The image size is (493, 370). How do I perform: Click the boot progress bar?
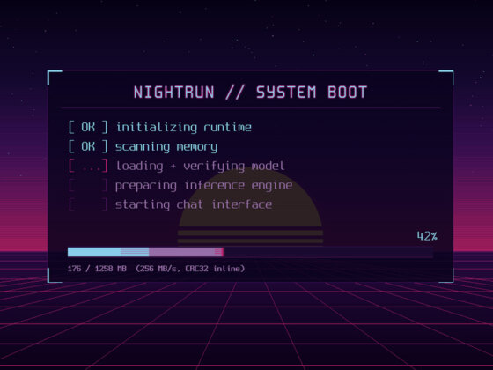point(251,252)
